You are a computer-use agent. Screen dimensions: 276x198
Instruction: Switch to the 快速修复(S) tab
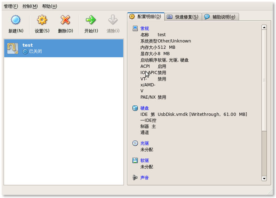coord(183,17)
